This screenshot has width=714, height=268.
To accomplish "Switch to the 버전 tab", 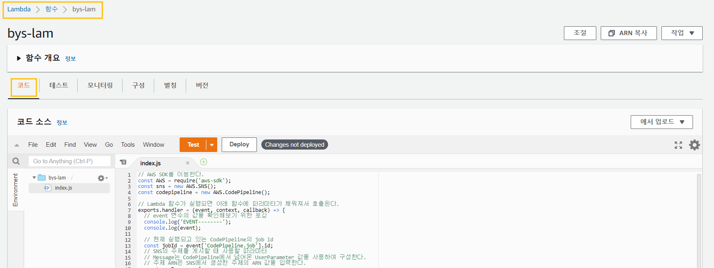I will (x=202, y=85).
